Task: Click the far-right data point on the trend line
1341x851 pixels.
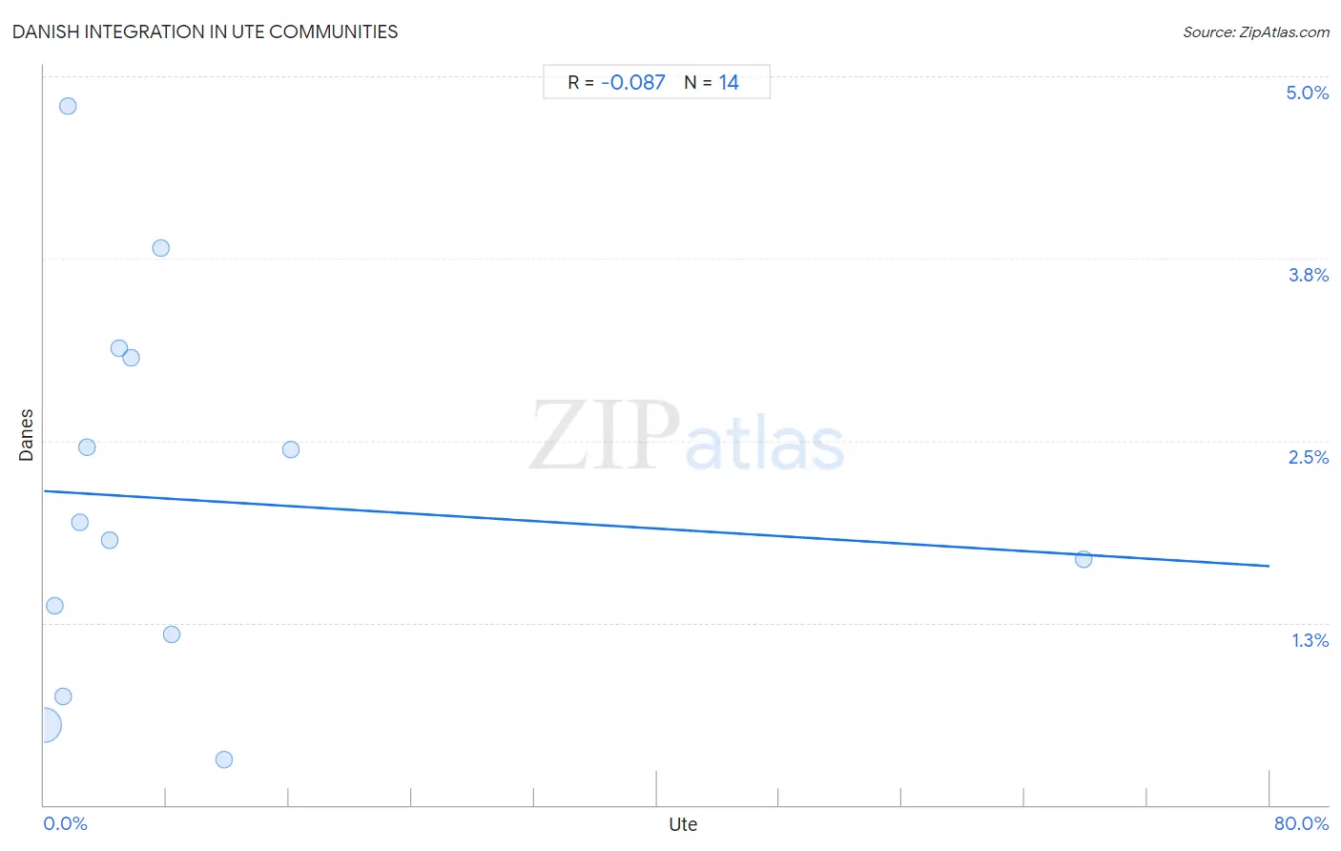Action: point(1083,559)
